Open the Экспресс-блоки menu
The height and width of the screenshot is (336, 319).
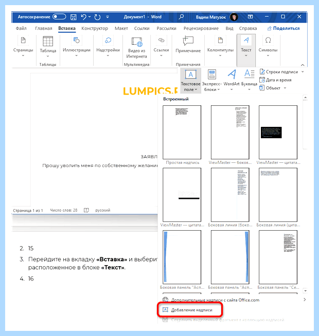coord(211,80)
